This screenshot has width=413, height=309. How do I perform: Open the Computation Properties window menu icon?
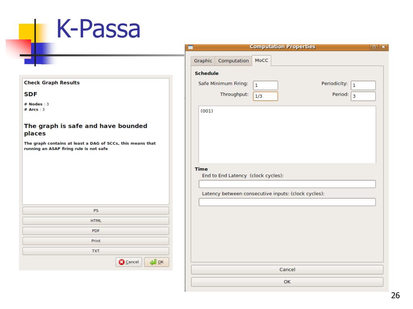click(x=190, y=47)
